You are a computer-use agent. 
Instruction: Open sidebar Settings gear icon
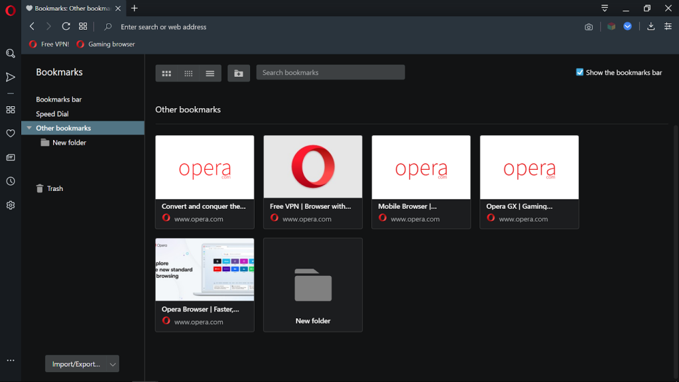click(x=10, y=206)
